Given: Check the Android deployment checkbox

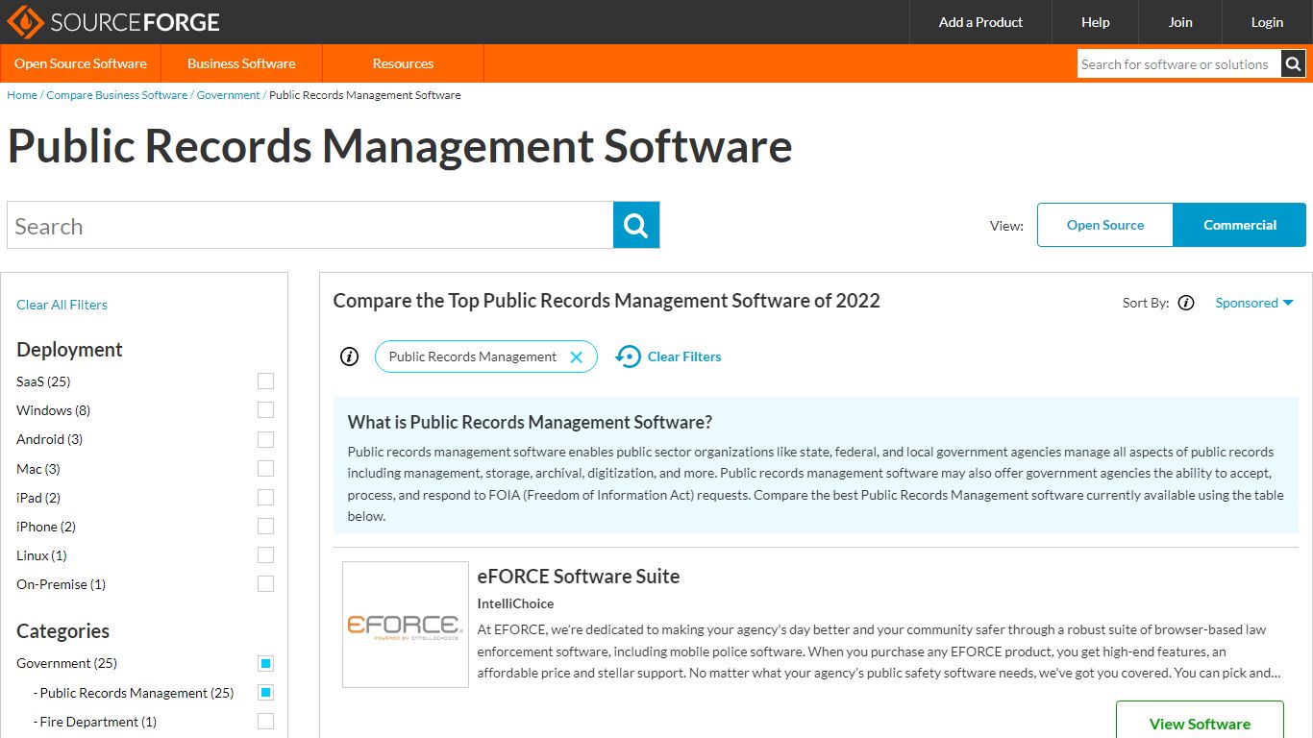Looking at the screenshot, I should pyautogui.click(x=265, y=439).
